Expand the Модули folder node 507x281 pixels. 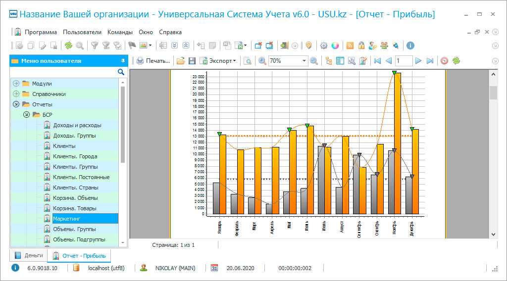coord(16,84)
